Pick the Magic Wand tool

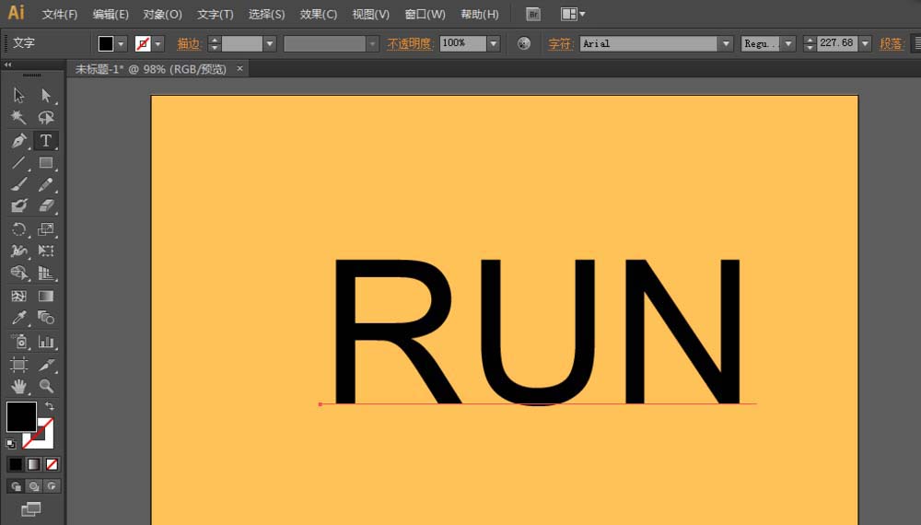[18, 118]
